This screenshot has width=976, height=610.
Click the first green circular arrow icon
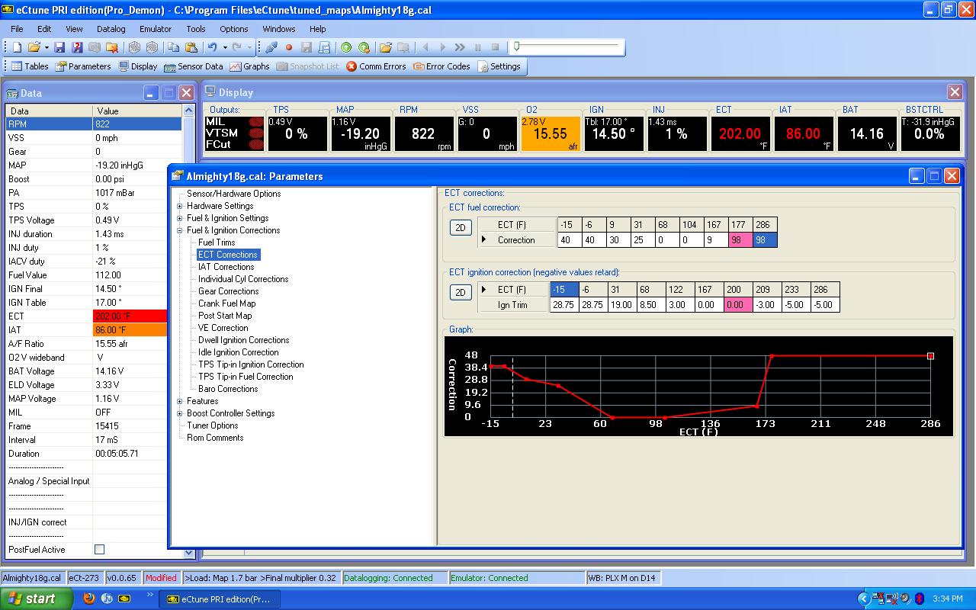346,47
